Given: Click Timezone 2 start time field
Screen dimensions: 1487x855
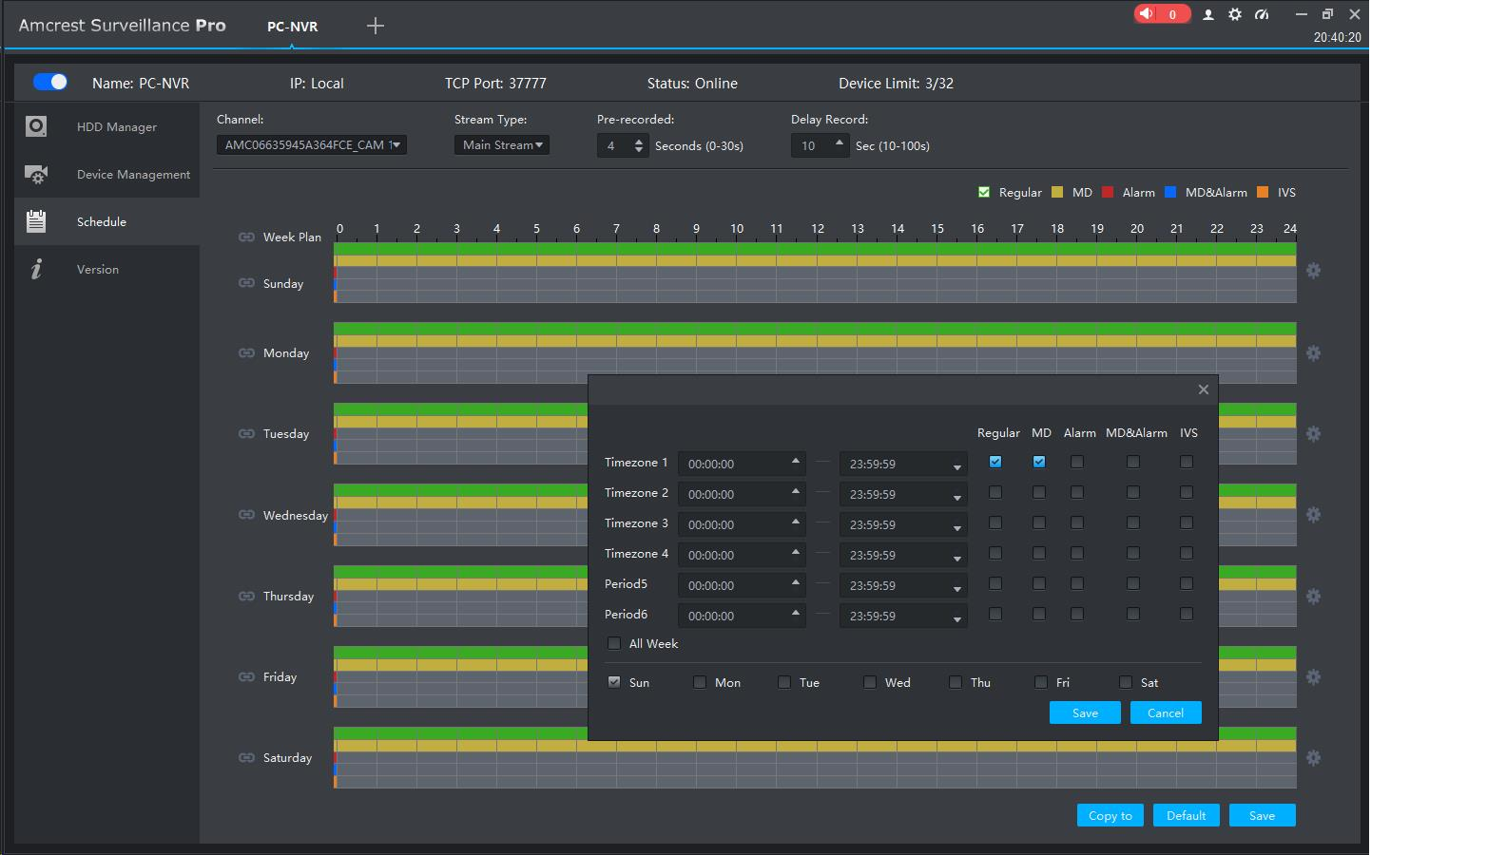Looking at the screenshot, I should pos(742,494).
